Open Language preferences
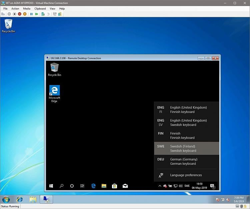The width and height of the screenshot is (250, 209). [187, 175]
